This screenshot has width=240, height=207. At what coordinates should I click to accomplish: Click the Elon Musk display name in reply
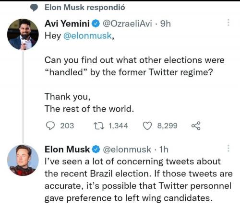pos(67,149)
